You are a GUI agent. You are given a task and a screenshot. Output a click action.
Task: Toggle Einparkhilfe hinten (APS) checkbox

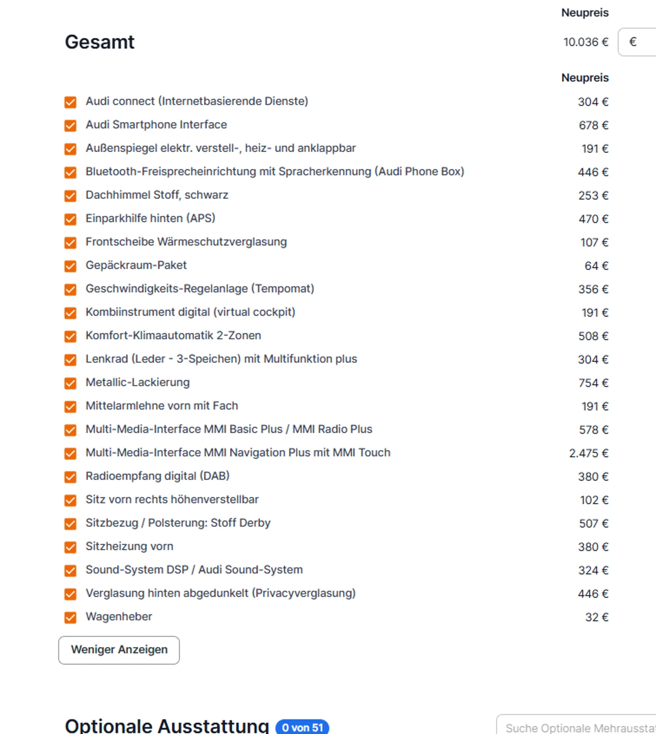click(x=70, y=219)
